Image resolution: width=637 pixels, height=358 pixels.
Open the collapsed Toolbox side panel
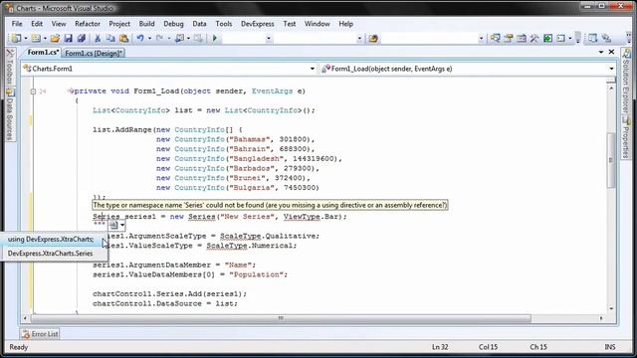[10, 67]
